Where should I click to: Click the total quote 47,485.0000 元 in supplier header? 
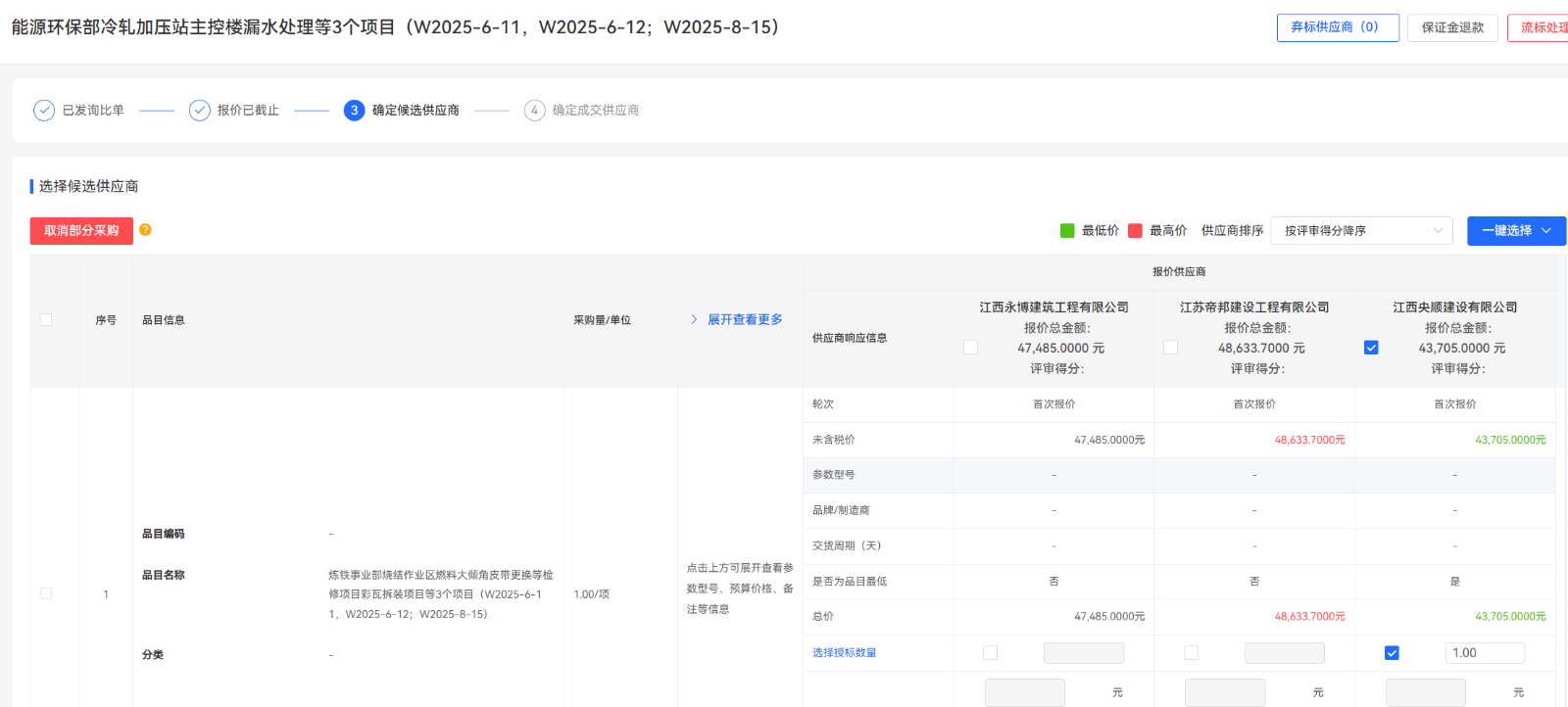coord(1061,349)
